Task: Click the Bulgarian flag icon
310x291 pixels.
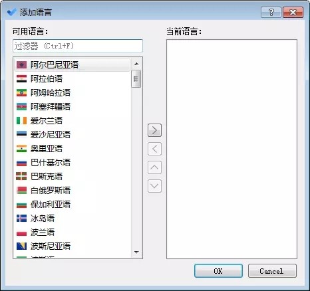Action: click(21, 205)
